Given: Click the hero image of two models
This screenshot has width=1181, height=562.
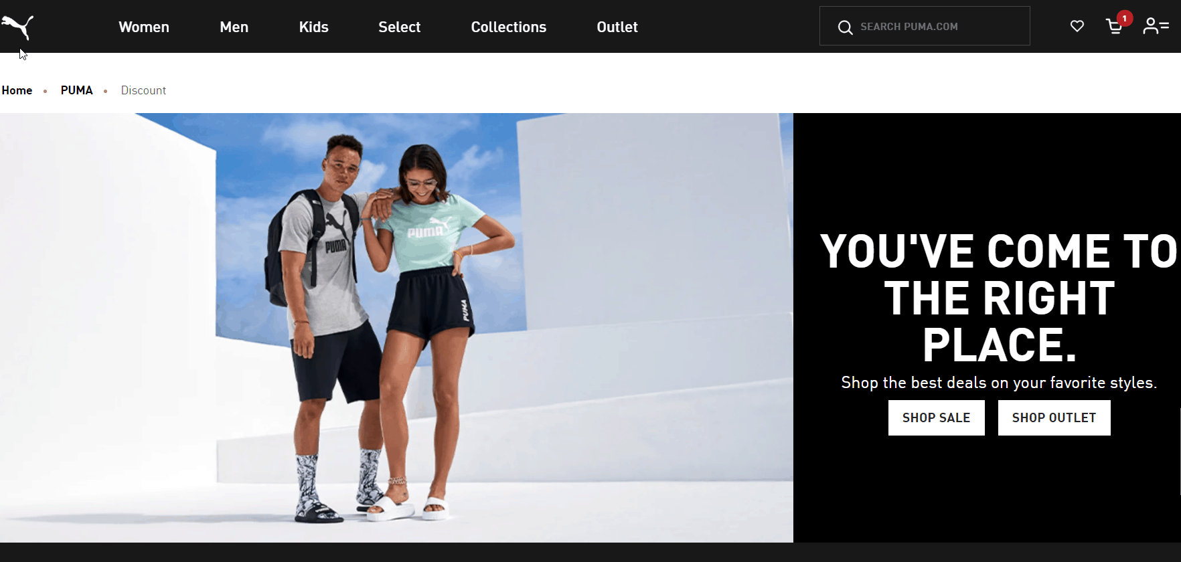Looking at the screenshot, I should point(396,328).
